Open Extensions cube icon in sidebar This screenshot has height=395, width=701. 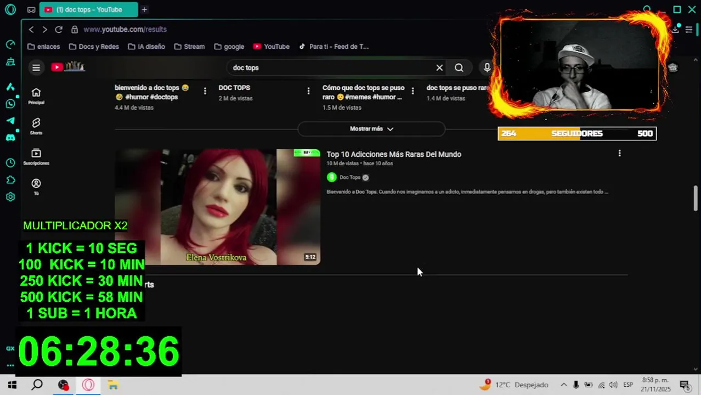tap(10, 180)
